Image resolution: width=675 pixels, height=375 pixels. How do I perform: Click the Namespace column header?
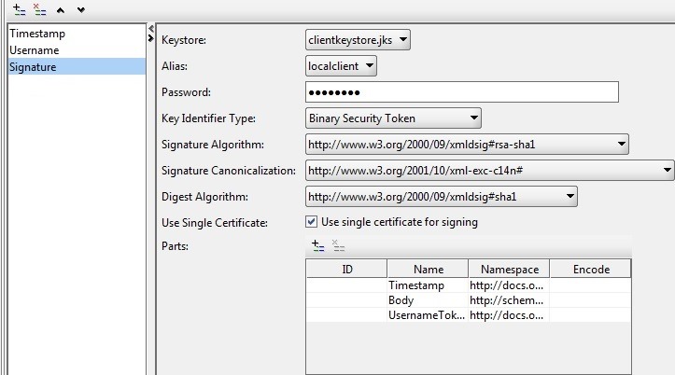point(508,270)
